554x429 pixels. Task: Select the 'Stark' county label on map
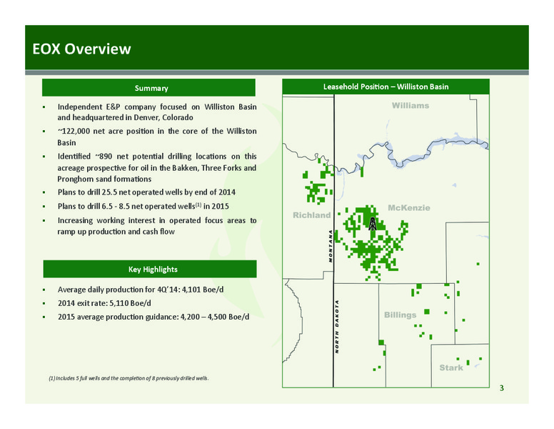450,368
